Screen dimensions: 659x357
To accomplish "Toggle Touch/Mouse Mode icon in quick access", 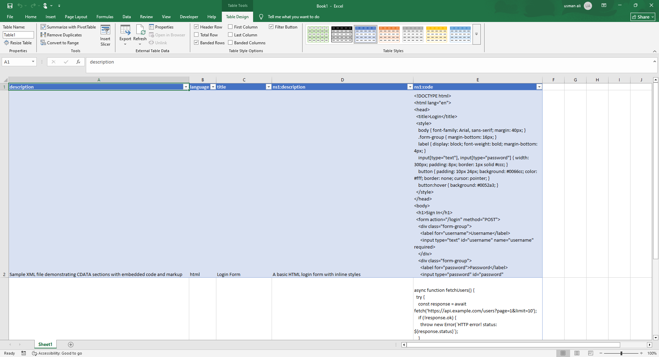I will coord(45,6).
